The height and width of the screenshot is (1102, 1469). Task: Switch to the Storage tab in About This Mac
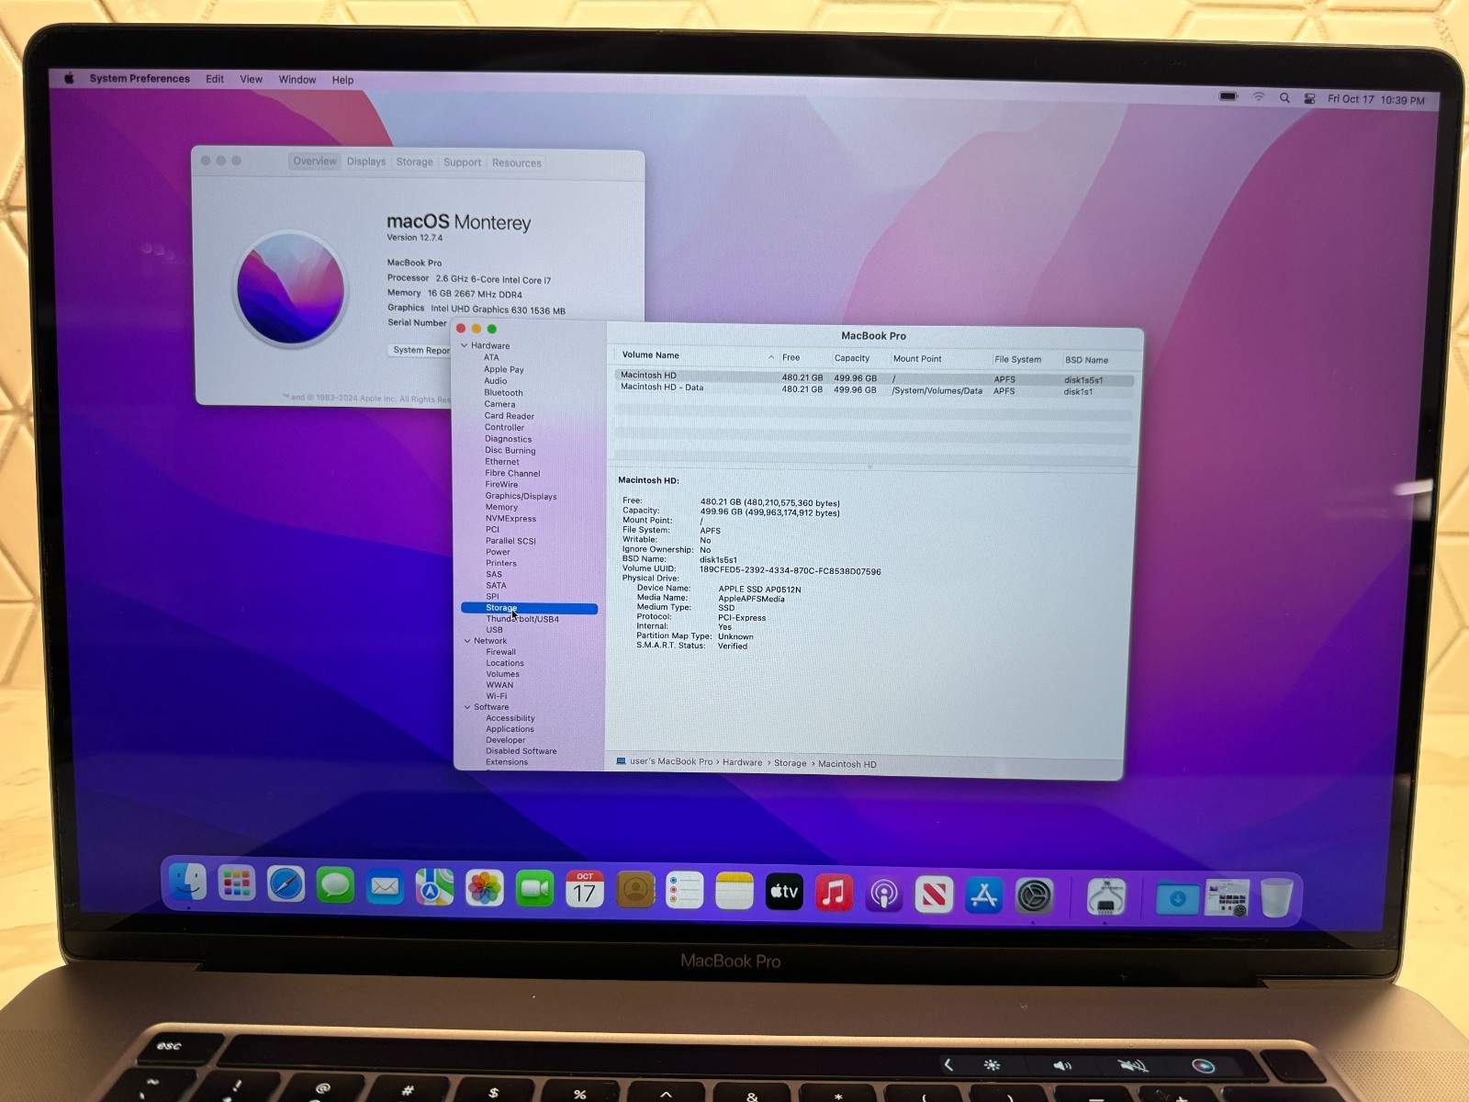pyautogui.click(x=414, y=162)
